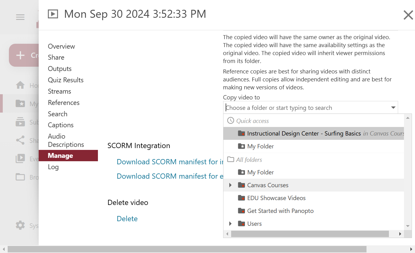Click the Users folder icon
This screenshot has height=253, width=415.
tap(242, 224)
